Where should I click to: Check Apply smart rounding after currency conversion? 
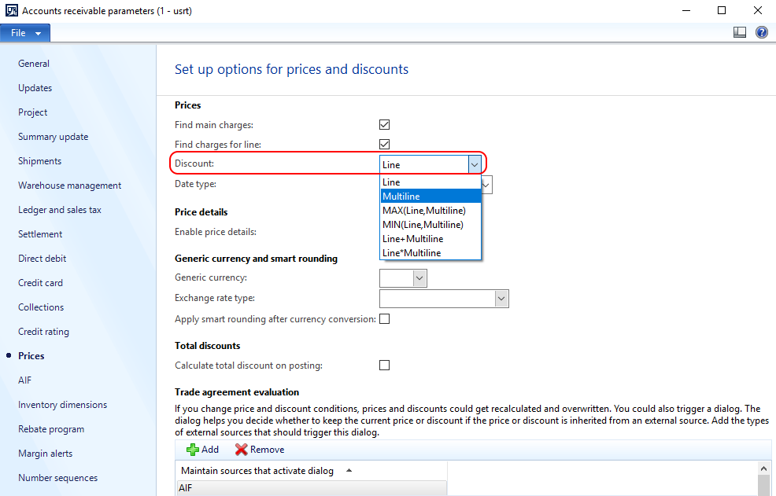[385, 319]
